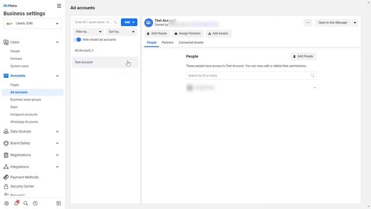Open settings gear at sidebar bottom
This screenshot has height=209, width=371.
6,203
